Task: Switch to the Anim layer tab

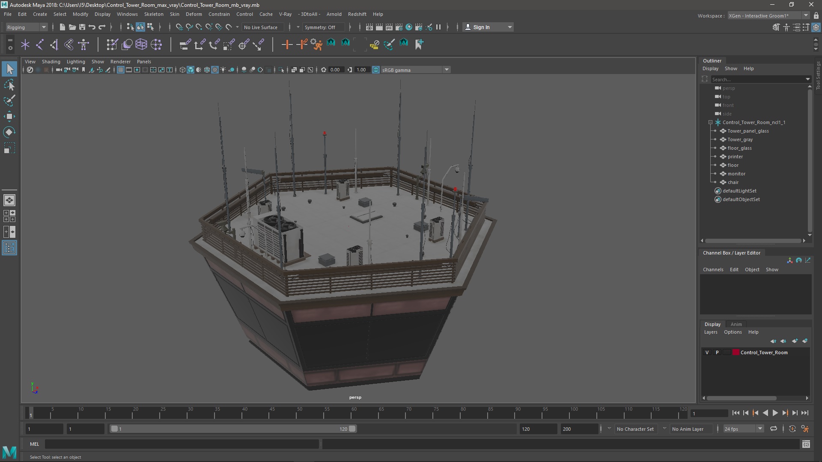Action: [x=736, y=324]
